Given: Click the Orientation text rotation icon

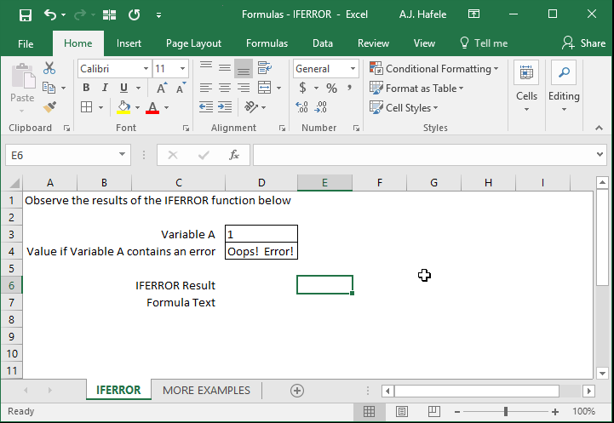Looking at the screenshot, I should click(x=251, y=106).
